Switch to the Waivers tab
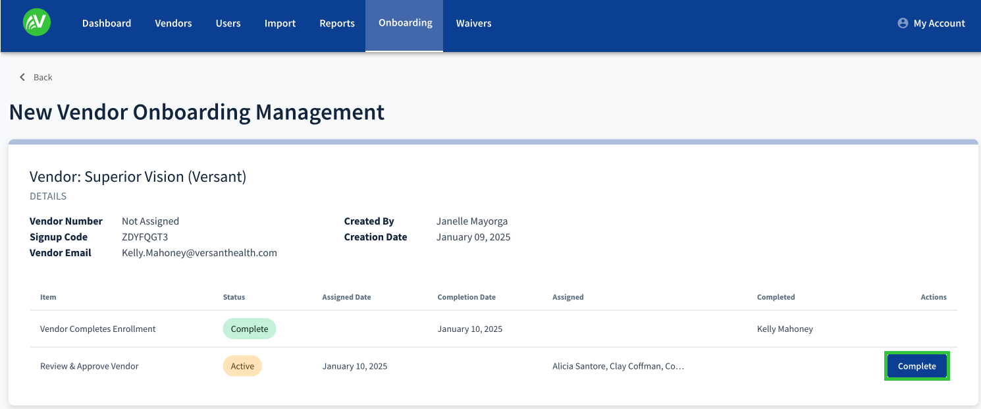The height and width of the screenshot is (409, 981). pyautogui.click(x=473, y=23)
